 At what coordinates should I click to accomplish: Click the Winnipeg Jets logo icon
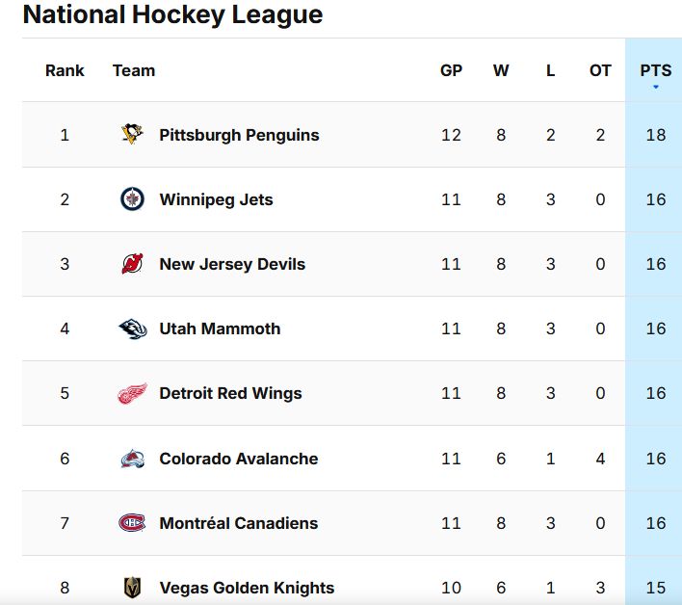click(132, 199)
